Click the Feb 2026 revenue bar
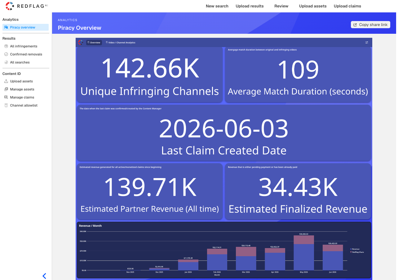 [217, 260]
